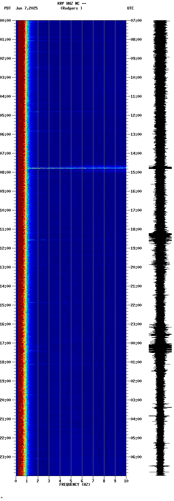The width and height of the screenshot is (174, 501).
Task: Click the 'PDT' timezone label
Action: coord(7,8)
